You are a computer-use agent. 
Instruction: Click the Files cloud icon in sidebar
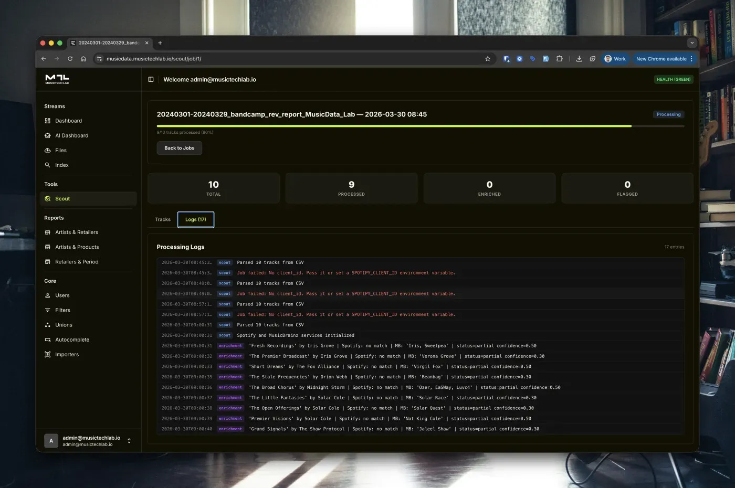click(48, 150)
